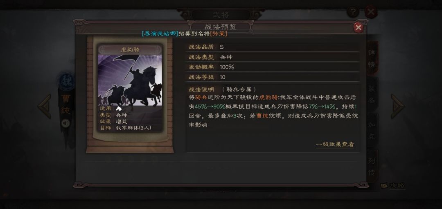The image size is (442, 209).
Task: Open the 详情 tab
Action: [372, 58]
